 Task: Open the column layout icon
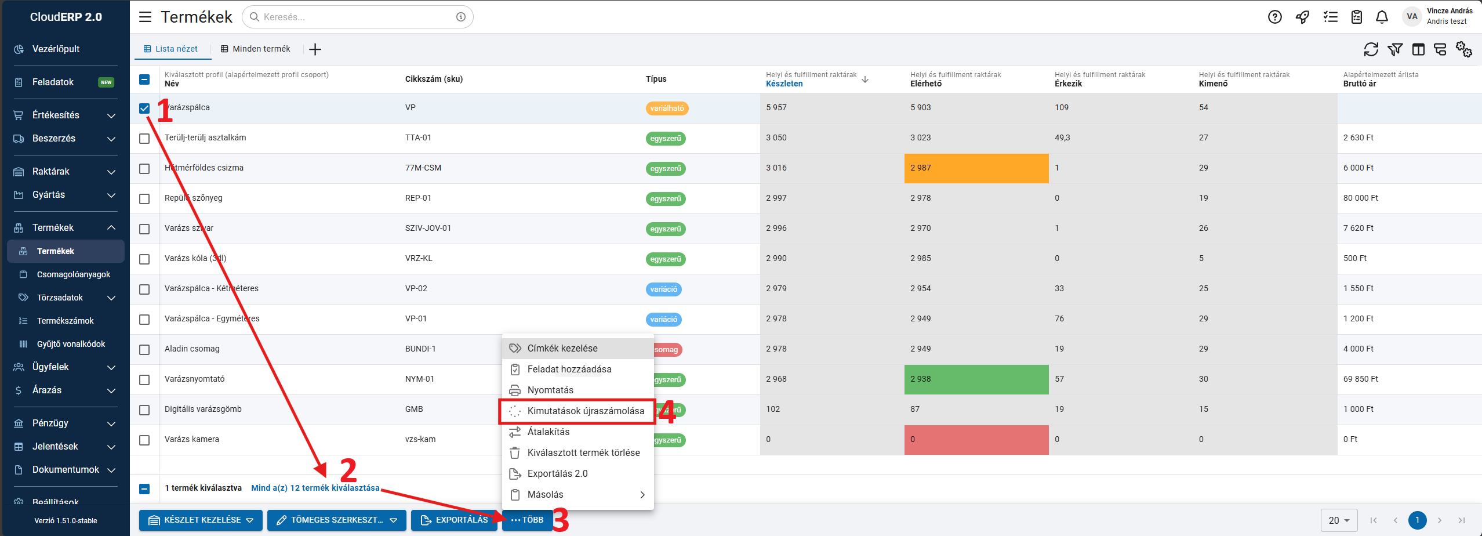1418,50
